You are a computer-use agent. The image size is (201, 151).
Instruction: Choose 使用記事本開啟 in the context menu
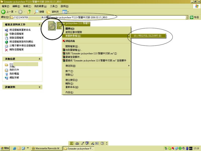coord(96,32)
